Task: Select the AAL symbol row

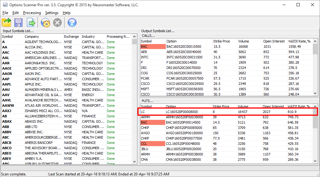Action: click(x=66, y=58)
